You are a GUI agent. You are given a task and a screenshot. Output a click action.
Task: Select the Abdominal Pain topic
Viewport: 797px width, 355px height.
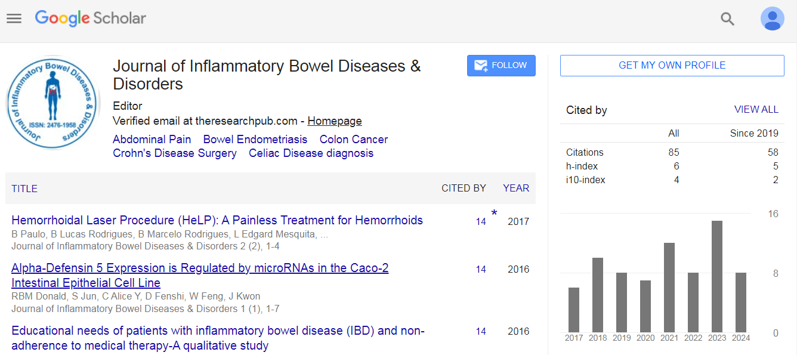(x=152, y=140)
